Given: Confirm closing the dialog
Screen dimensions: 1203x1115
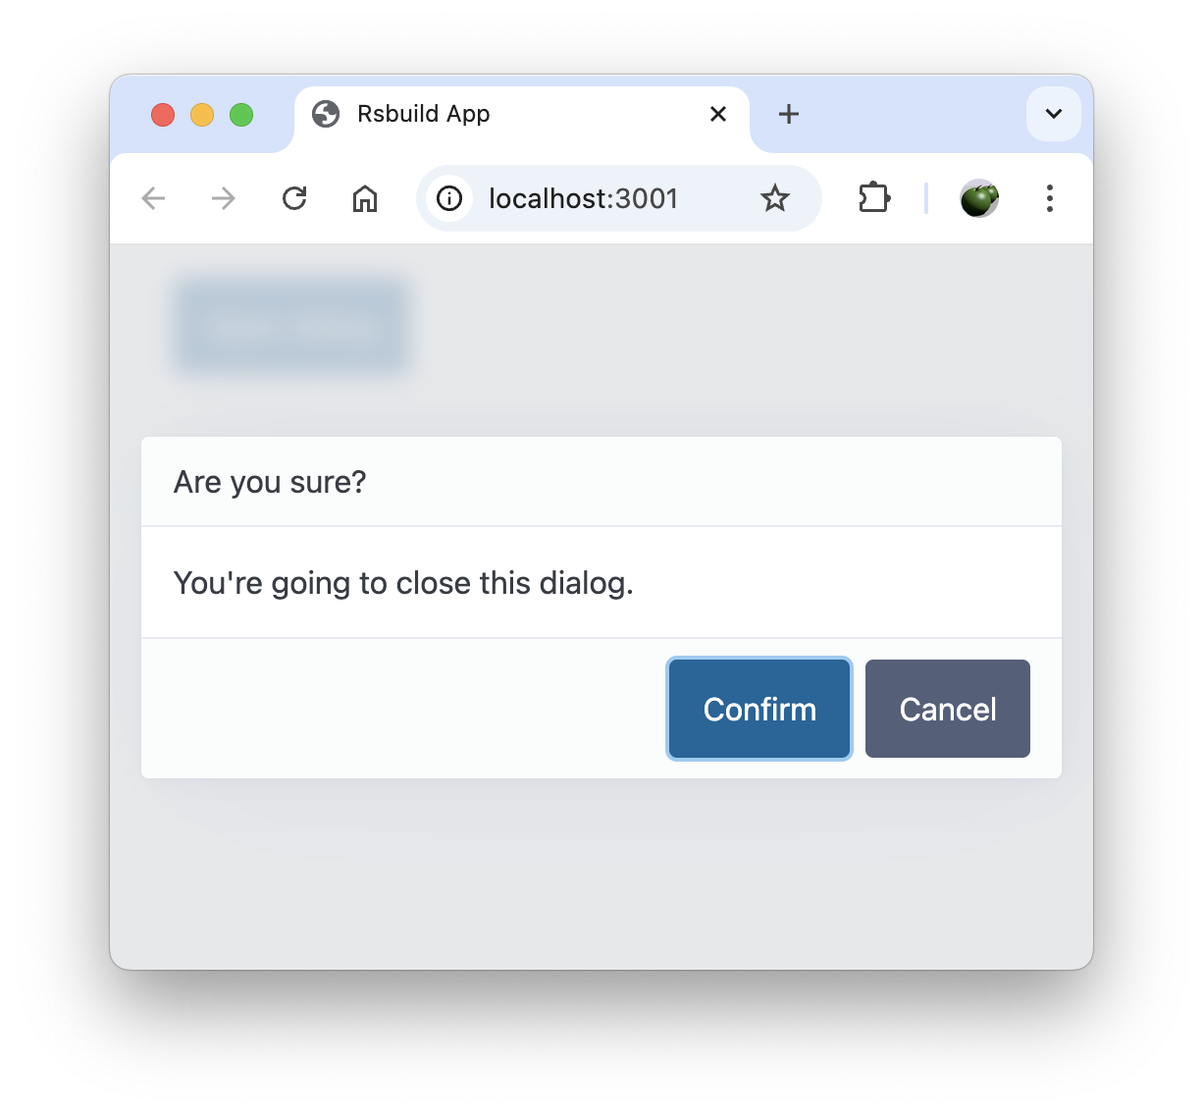Looking at the screenshot, I should pos(759,709).
